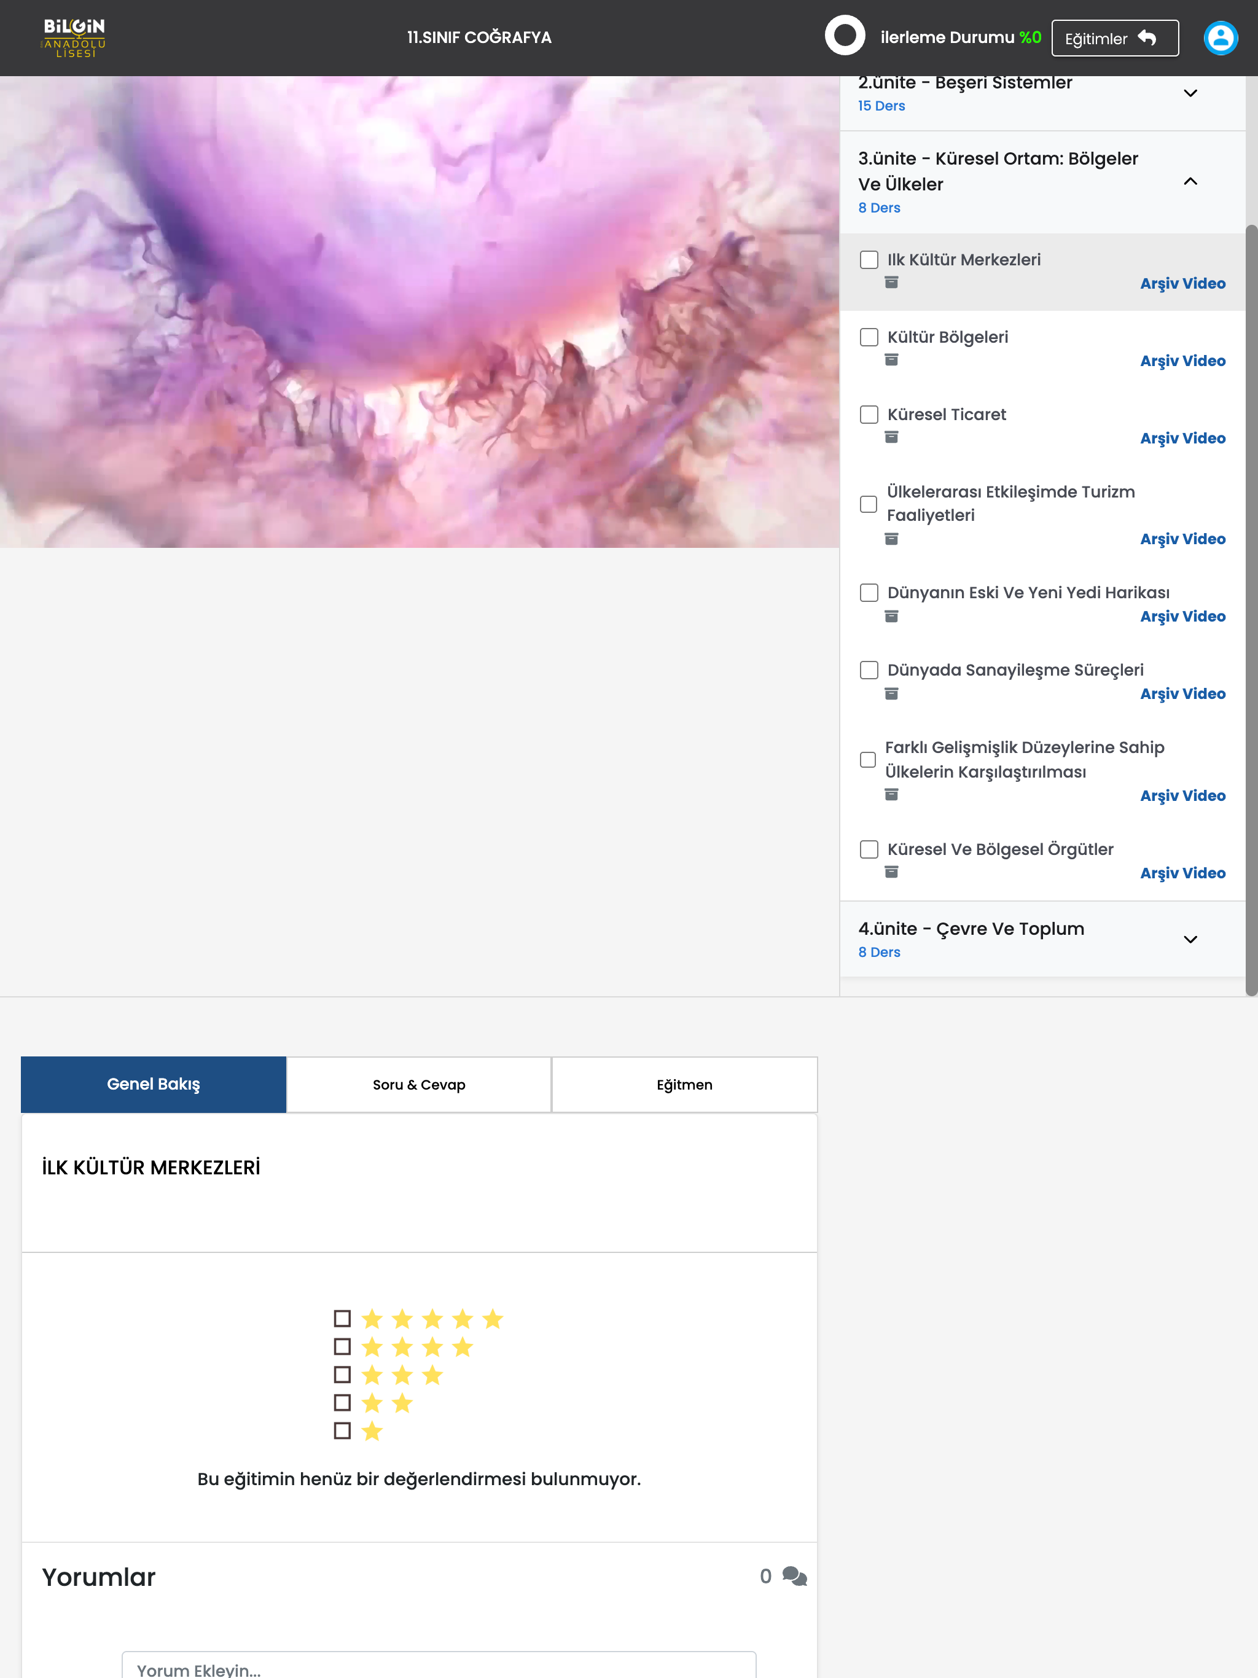Click the Bilgin Anadolu Lisesi logo
This screenshot has width=1258, height=1678.
(74, 37)
